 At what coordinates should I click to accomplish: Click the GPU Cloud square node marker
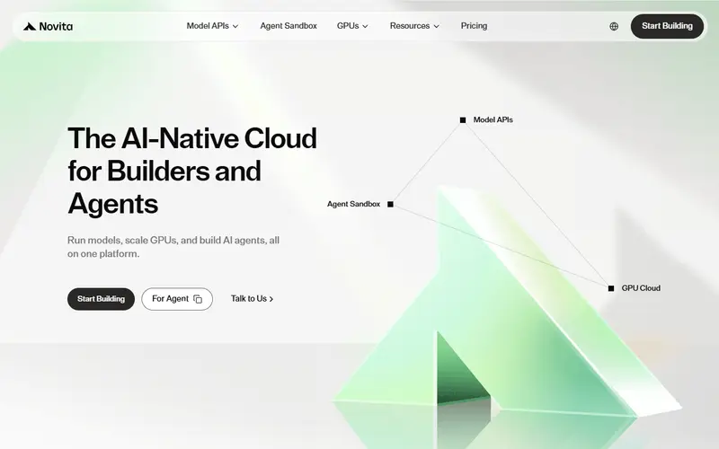pyautogui.click(x=611, y=288)
